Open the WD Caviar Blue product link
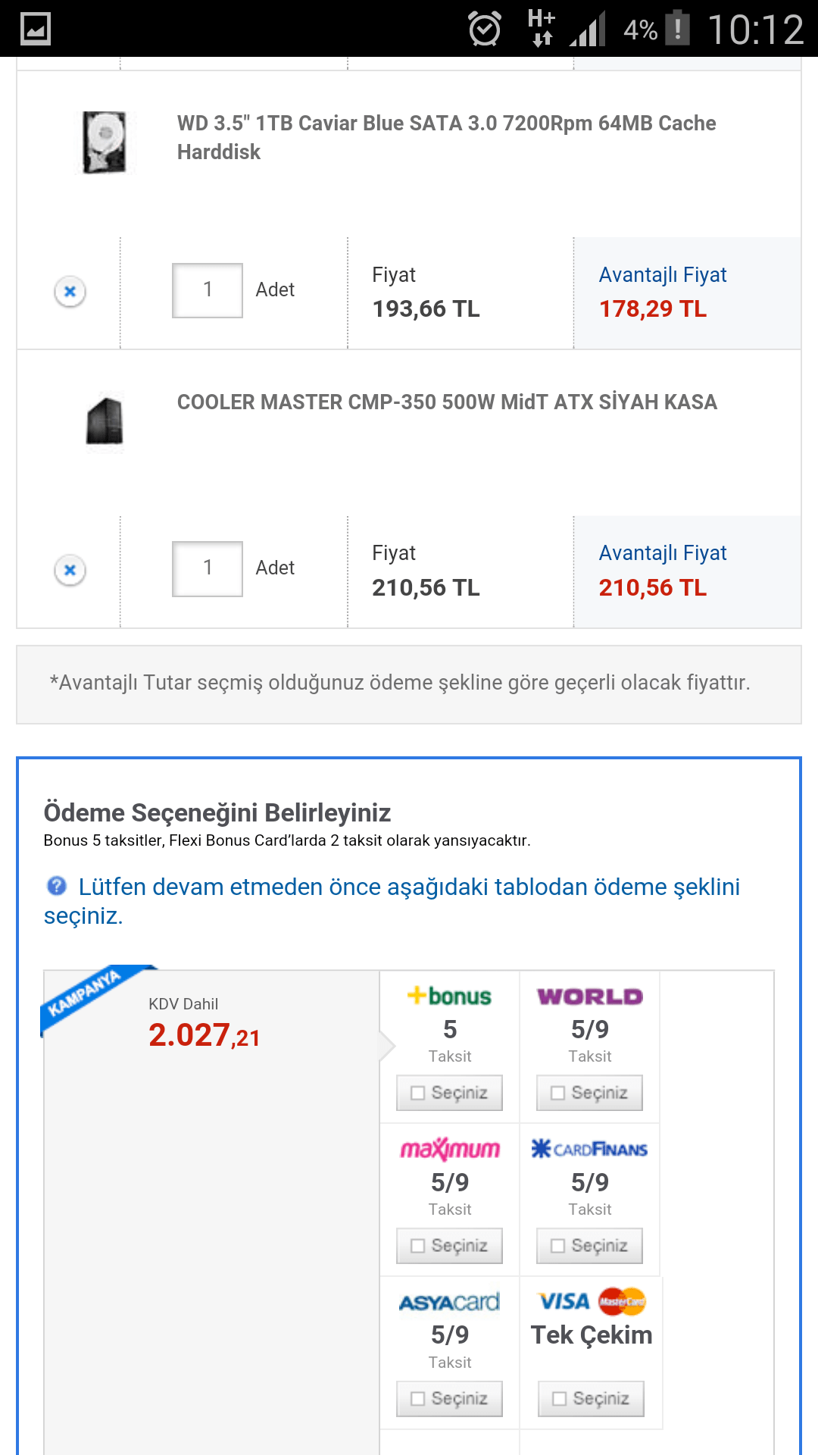The width and height of the screenshot is (818, 1455). pyautogui.click(x=445, y=137)
